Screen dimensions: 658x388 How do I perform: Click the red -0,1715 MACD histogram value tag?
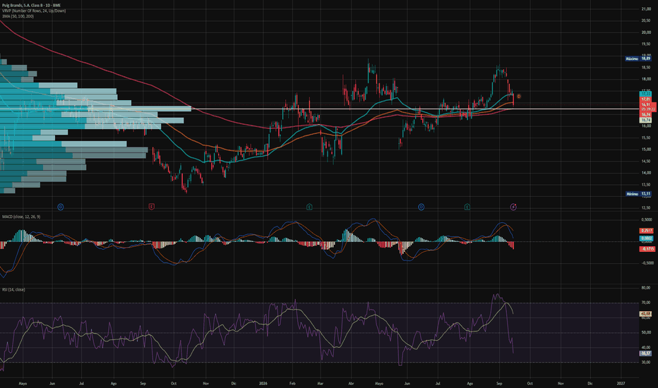647,249
